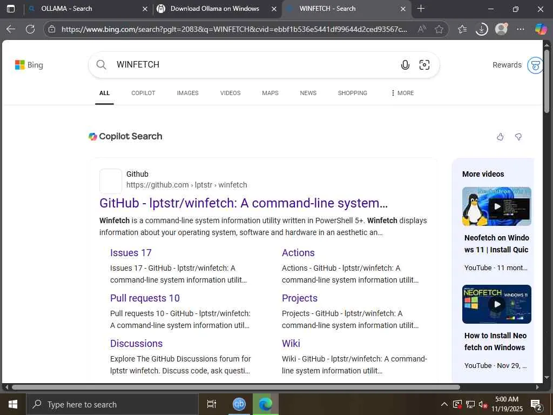Click the horizontal page scrollbar thumb
This screenshot has width=553, height=415.
236,387
